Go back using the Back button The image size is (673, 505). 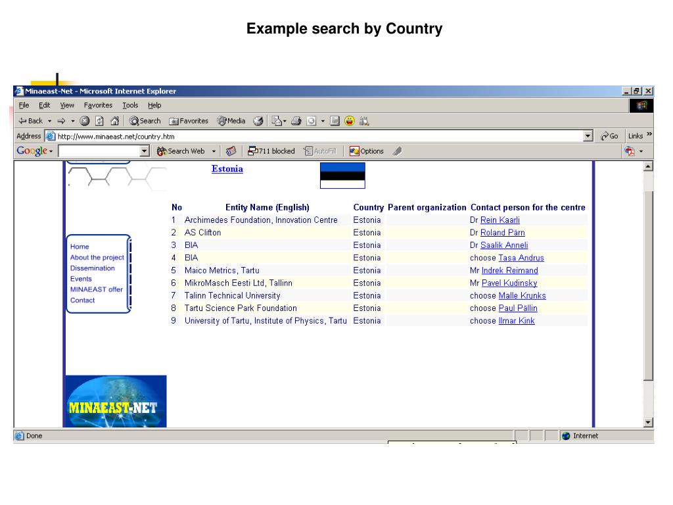pyautogui.click(x=30, y=121)
